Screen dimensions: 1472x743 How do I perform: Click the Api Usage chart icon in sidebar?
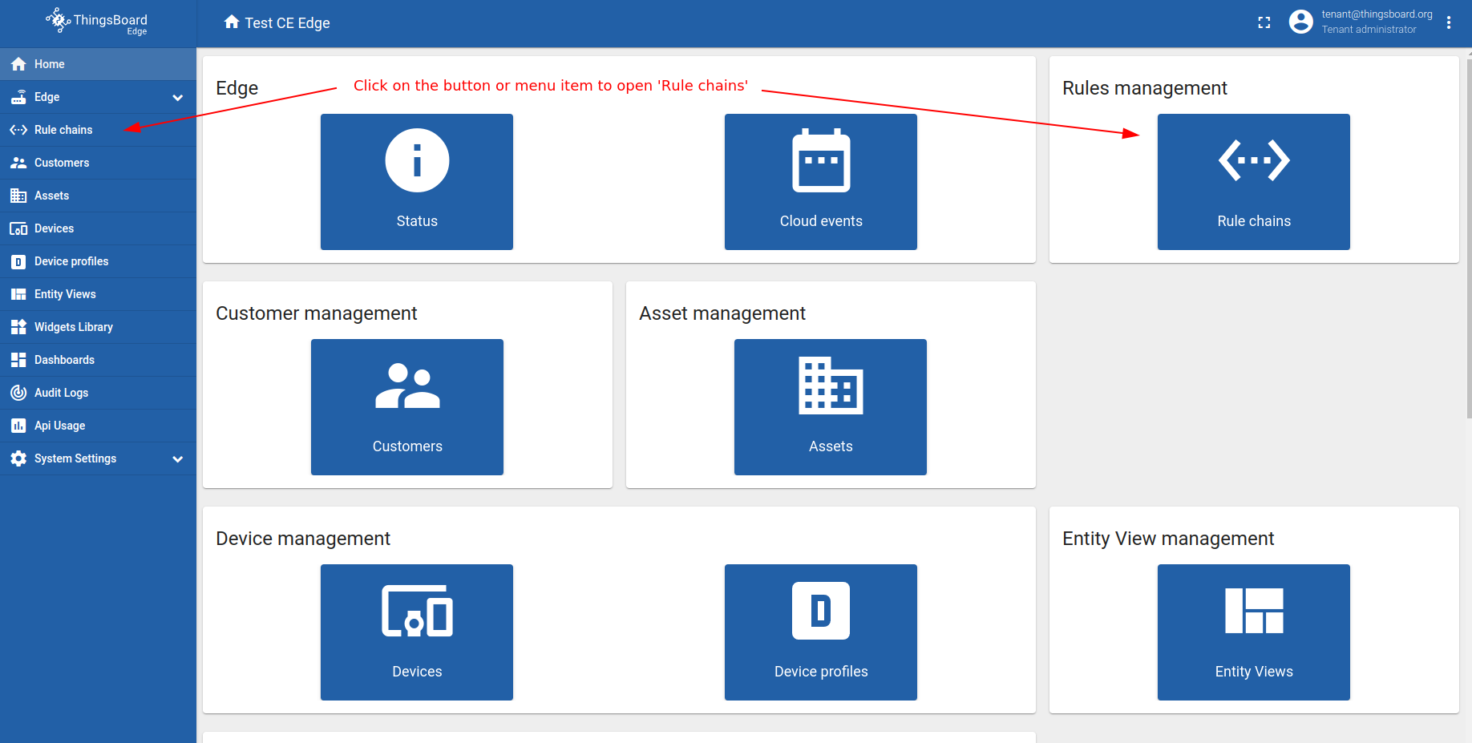[18, 426]
